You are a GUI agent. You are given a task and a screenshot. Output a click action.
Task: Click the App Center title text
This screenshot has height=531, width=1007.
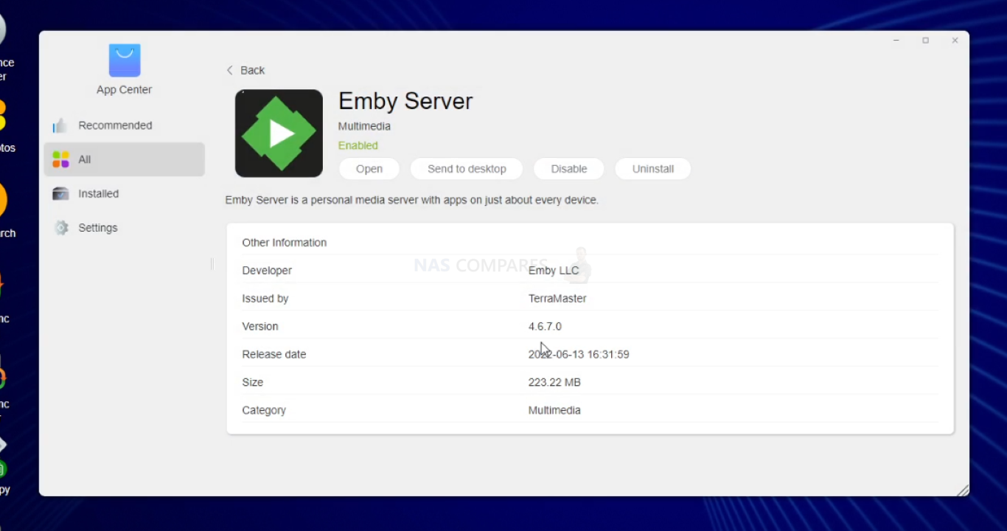[x=124, y=90]
